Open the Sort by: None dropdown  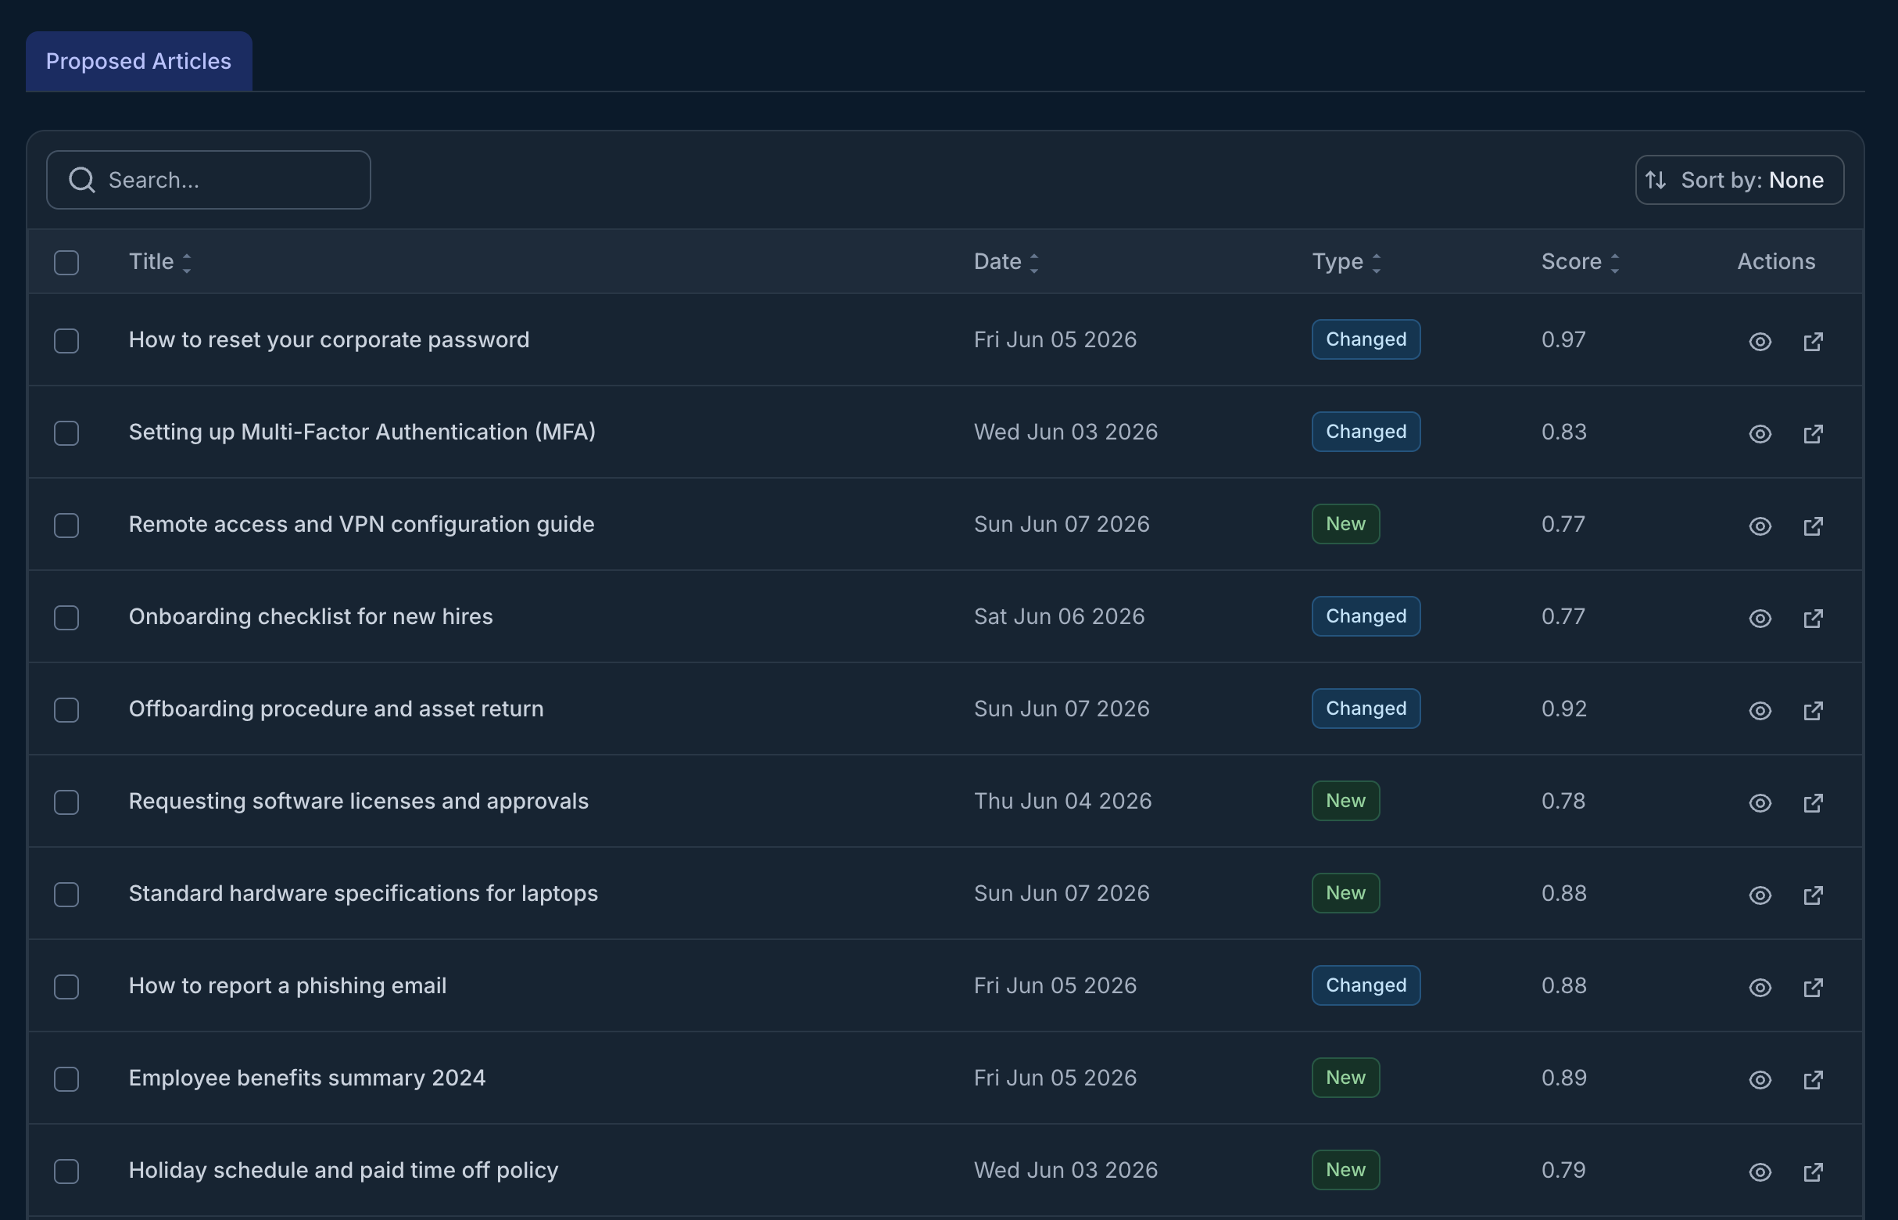1739,180
